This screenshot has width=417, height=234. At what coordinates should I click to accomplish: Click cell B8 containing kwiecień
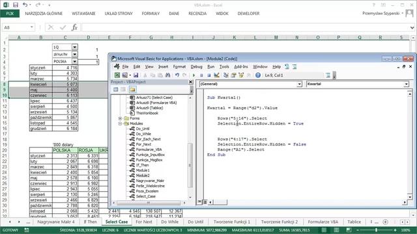point(40,84)
